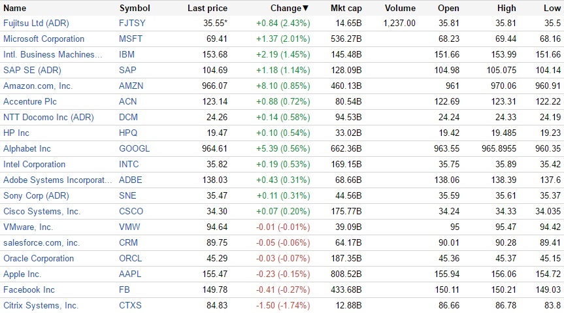Select the VMW ticker symbol
564x313 pixels.
[129, 227]
